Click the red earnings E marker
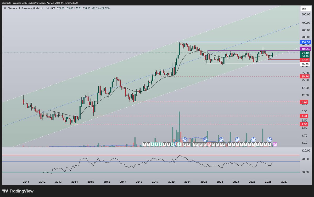The height and width of the screenshot is (197, 314). pyautogui.click(x=209, y=144)
